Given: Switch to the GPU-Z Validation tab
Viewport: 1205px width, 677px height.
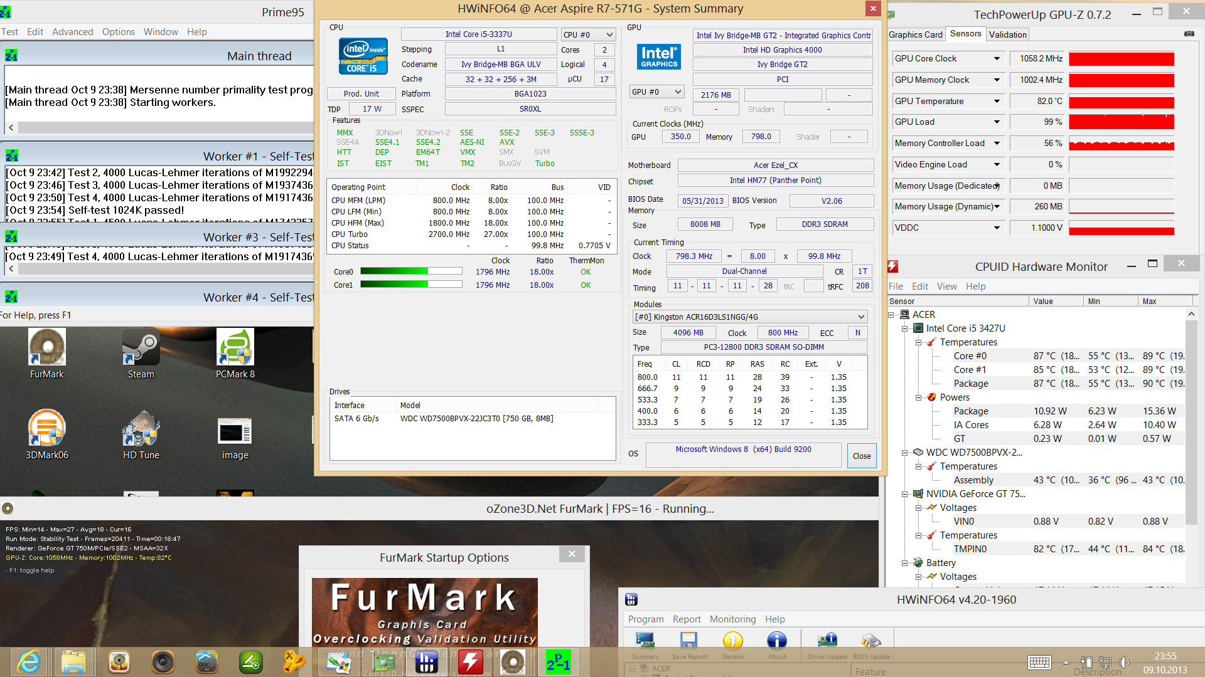Looking at the screenshot, I should [1007, 34].
